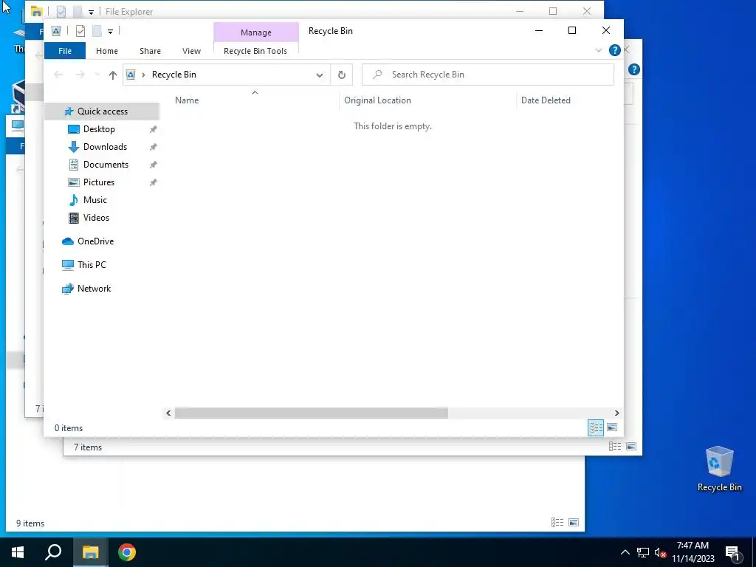756x567 pixels.
Task: Click the Search Recycle Bin field
Action: [x=488, y=75]
